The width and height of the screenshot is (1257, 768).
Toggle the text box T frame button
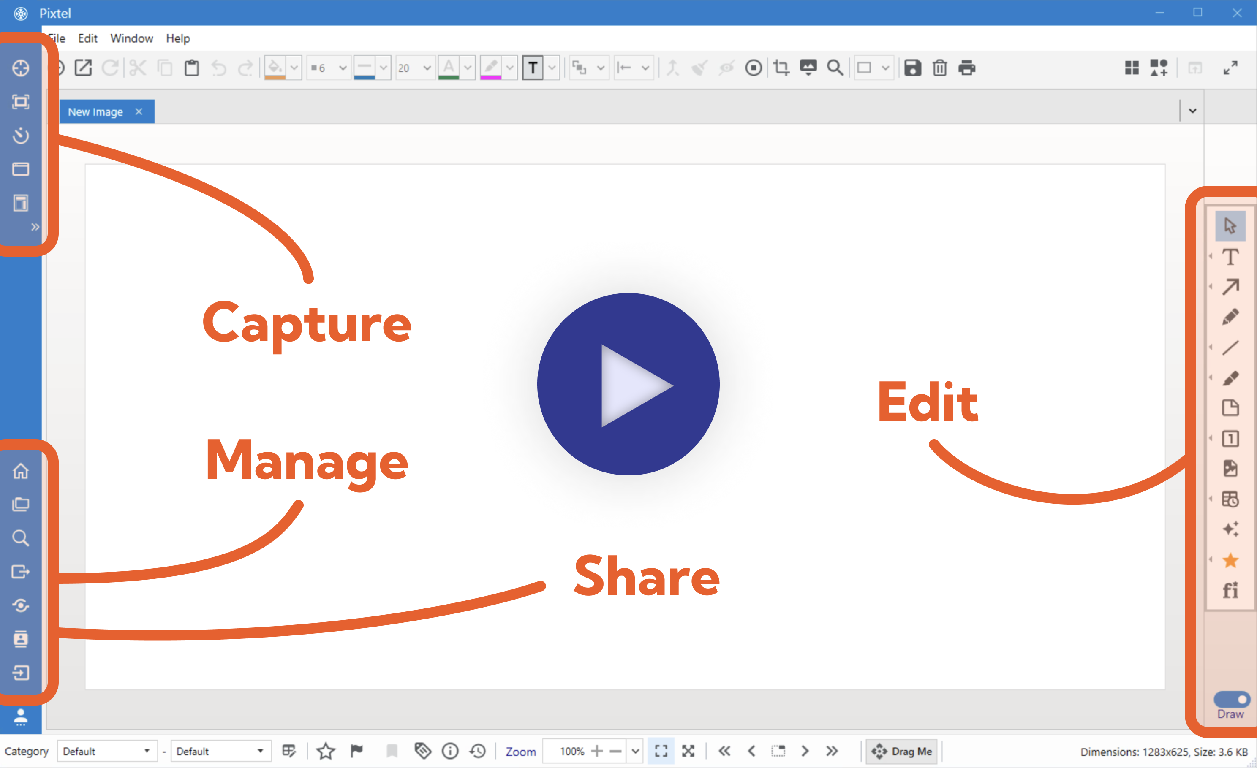click(533, 68)
